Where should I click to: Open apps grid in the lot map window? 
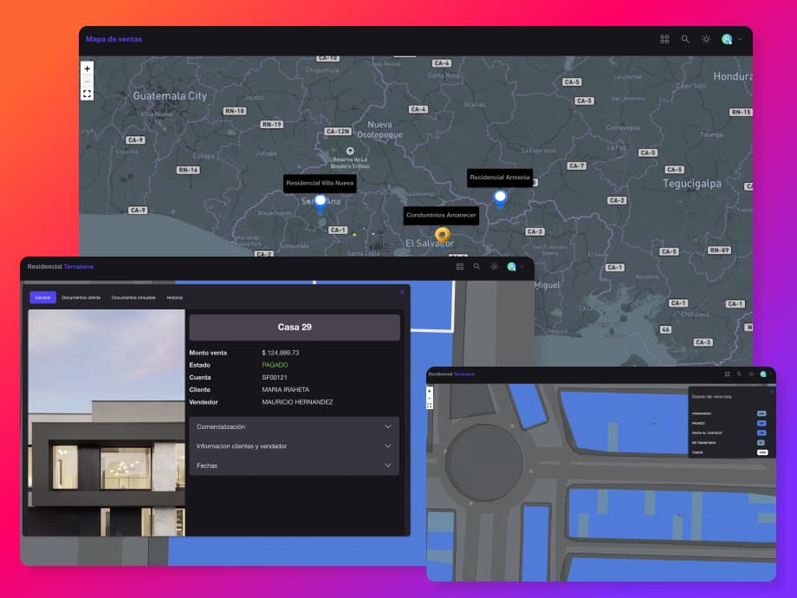[x=728, y=374]
